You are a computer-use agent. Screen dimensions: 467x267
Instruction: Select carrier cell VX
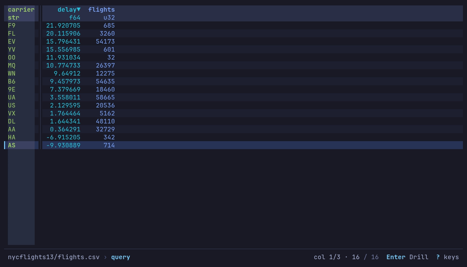[x=12, y=114]
